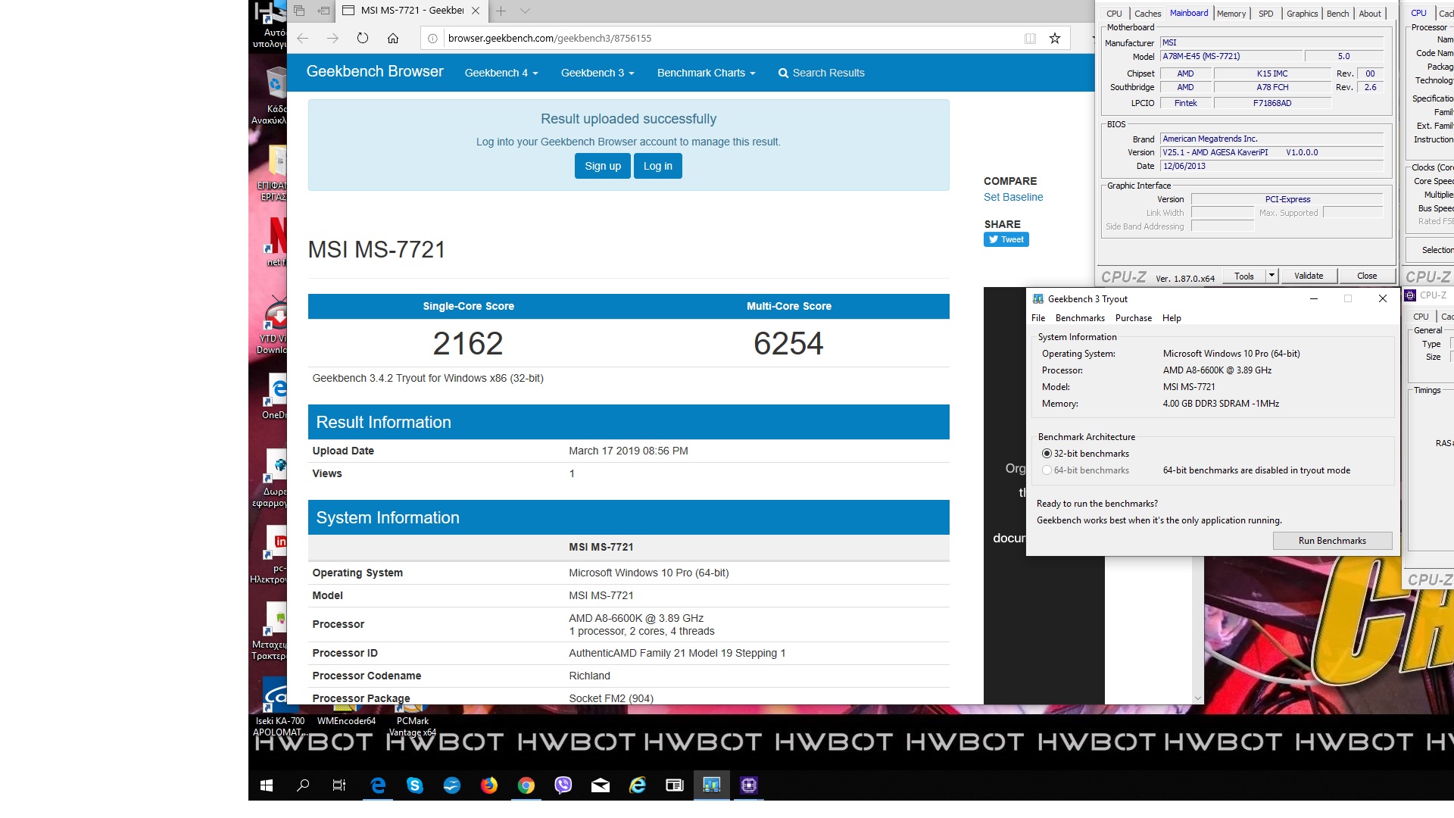Open Benchmarks menu in Geekbench 3 Tryout
The width and height of the screenshot is (1454, 818).
[1080, 318]
